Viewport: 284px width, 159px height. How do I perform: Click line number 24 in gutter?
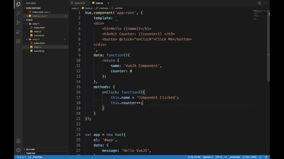click(78, 135)
